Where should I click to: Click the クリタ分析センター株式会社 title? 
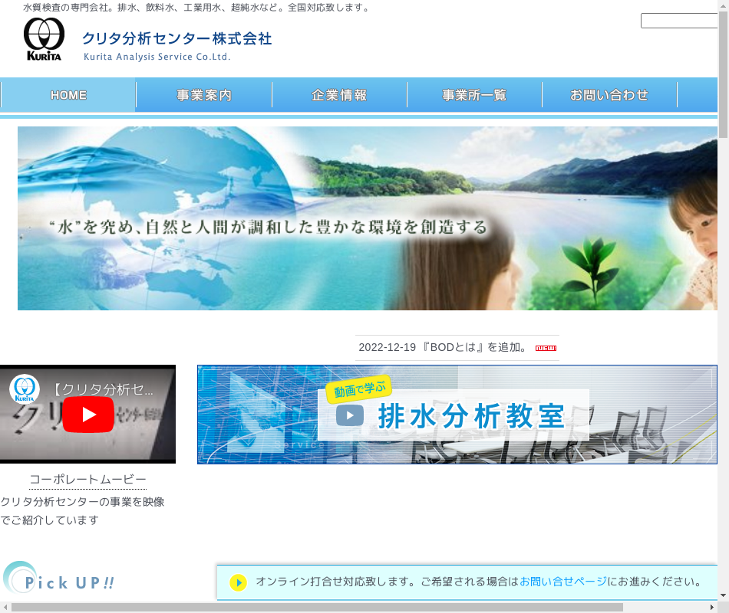(x=176, y=38)
